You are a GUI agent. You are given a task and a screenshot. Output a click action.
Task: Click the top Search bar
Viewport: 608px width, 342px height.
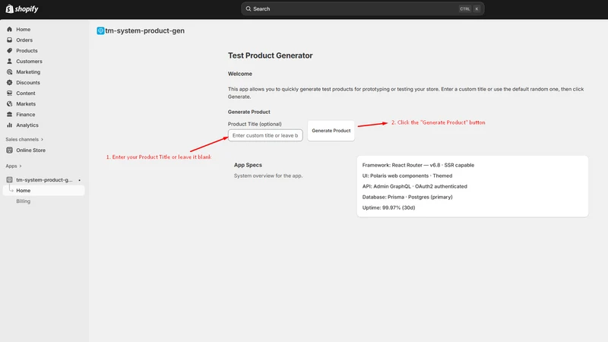tap(363, 8)
